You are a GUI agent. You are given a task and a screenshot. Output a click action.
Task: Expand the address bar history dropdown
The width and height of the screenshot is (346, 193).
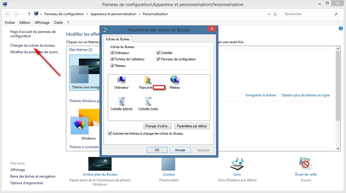[269, 14]
